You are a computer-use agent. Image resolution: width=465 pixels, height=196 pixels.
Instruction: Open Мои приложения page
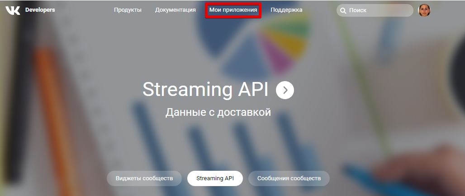233,10
